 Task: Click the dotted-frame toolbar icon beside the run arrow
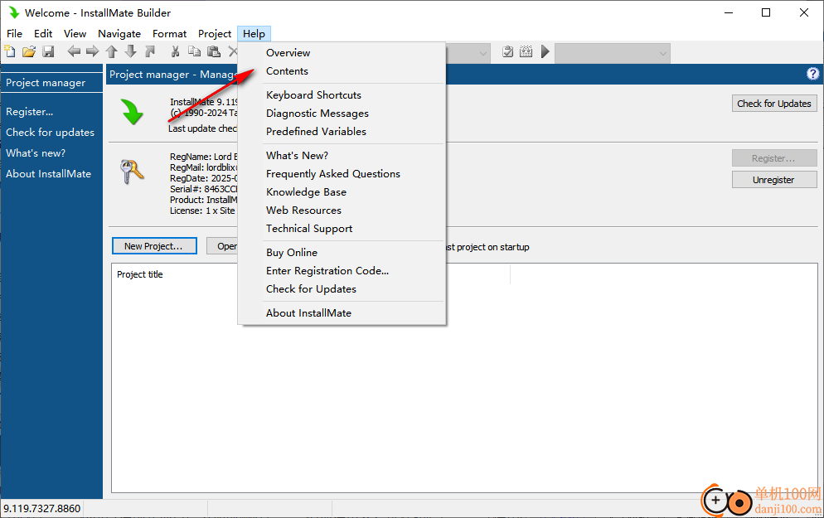526,51
